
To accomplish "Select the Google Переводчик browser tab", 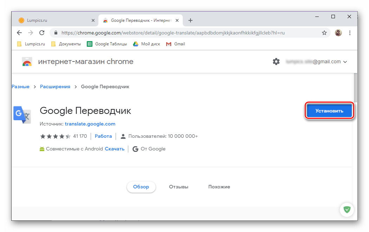I will click(x=141, y=20).
